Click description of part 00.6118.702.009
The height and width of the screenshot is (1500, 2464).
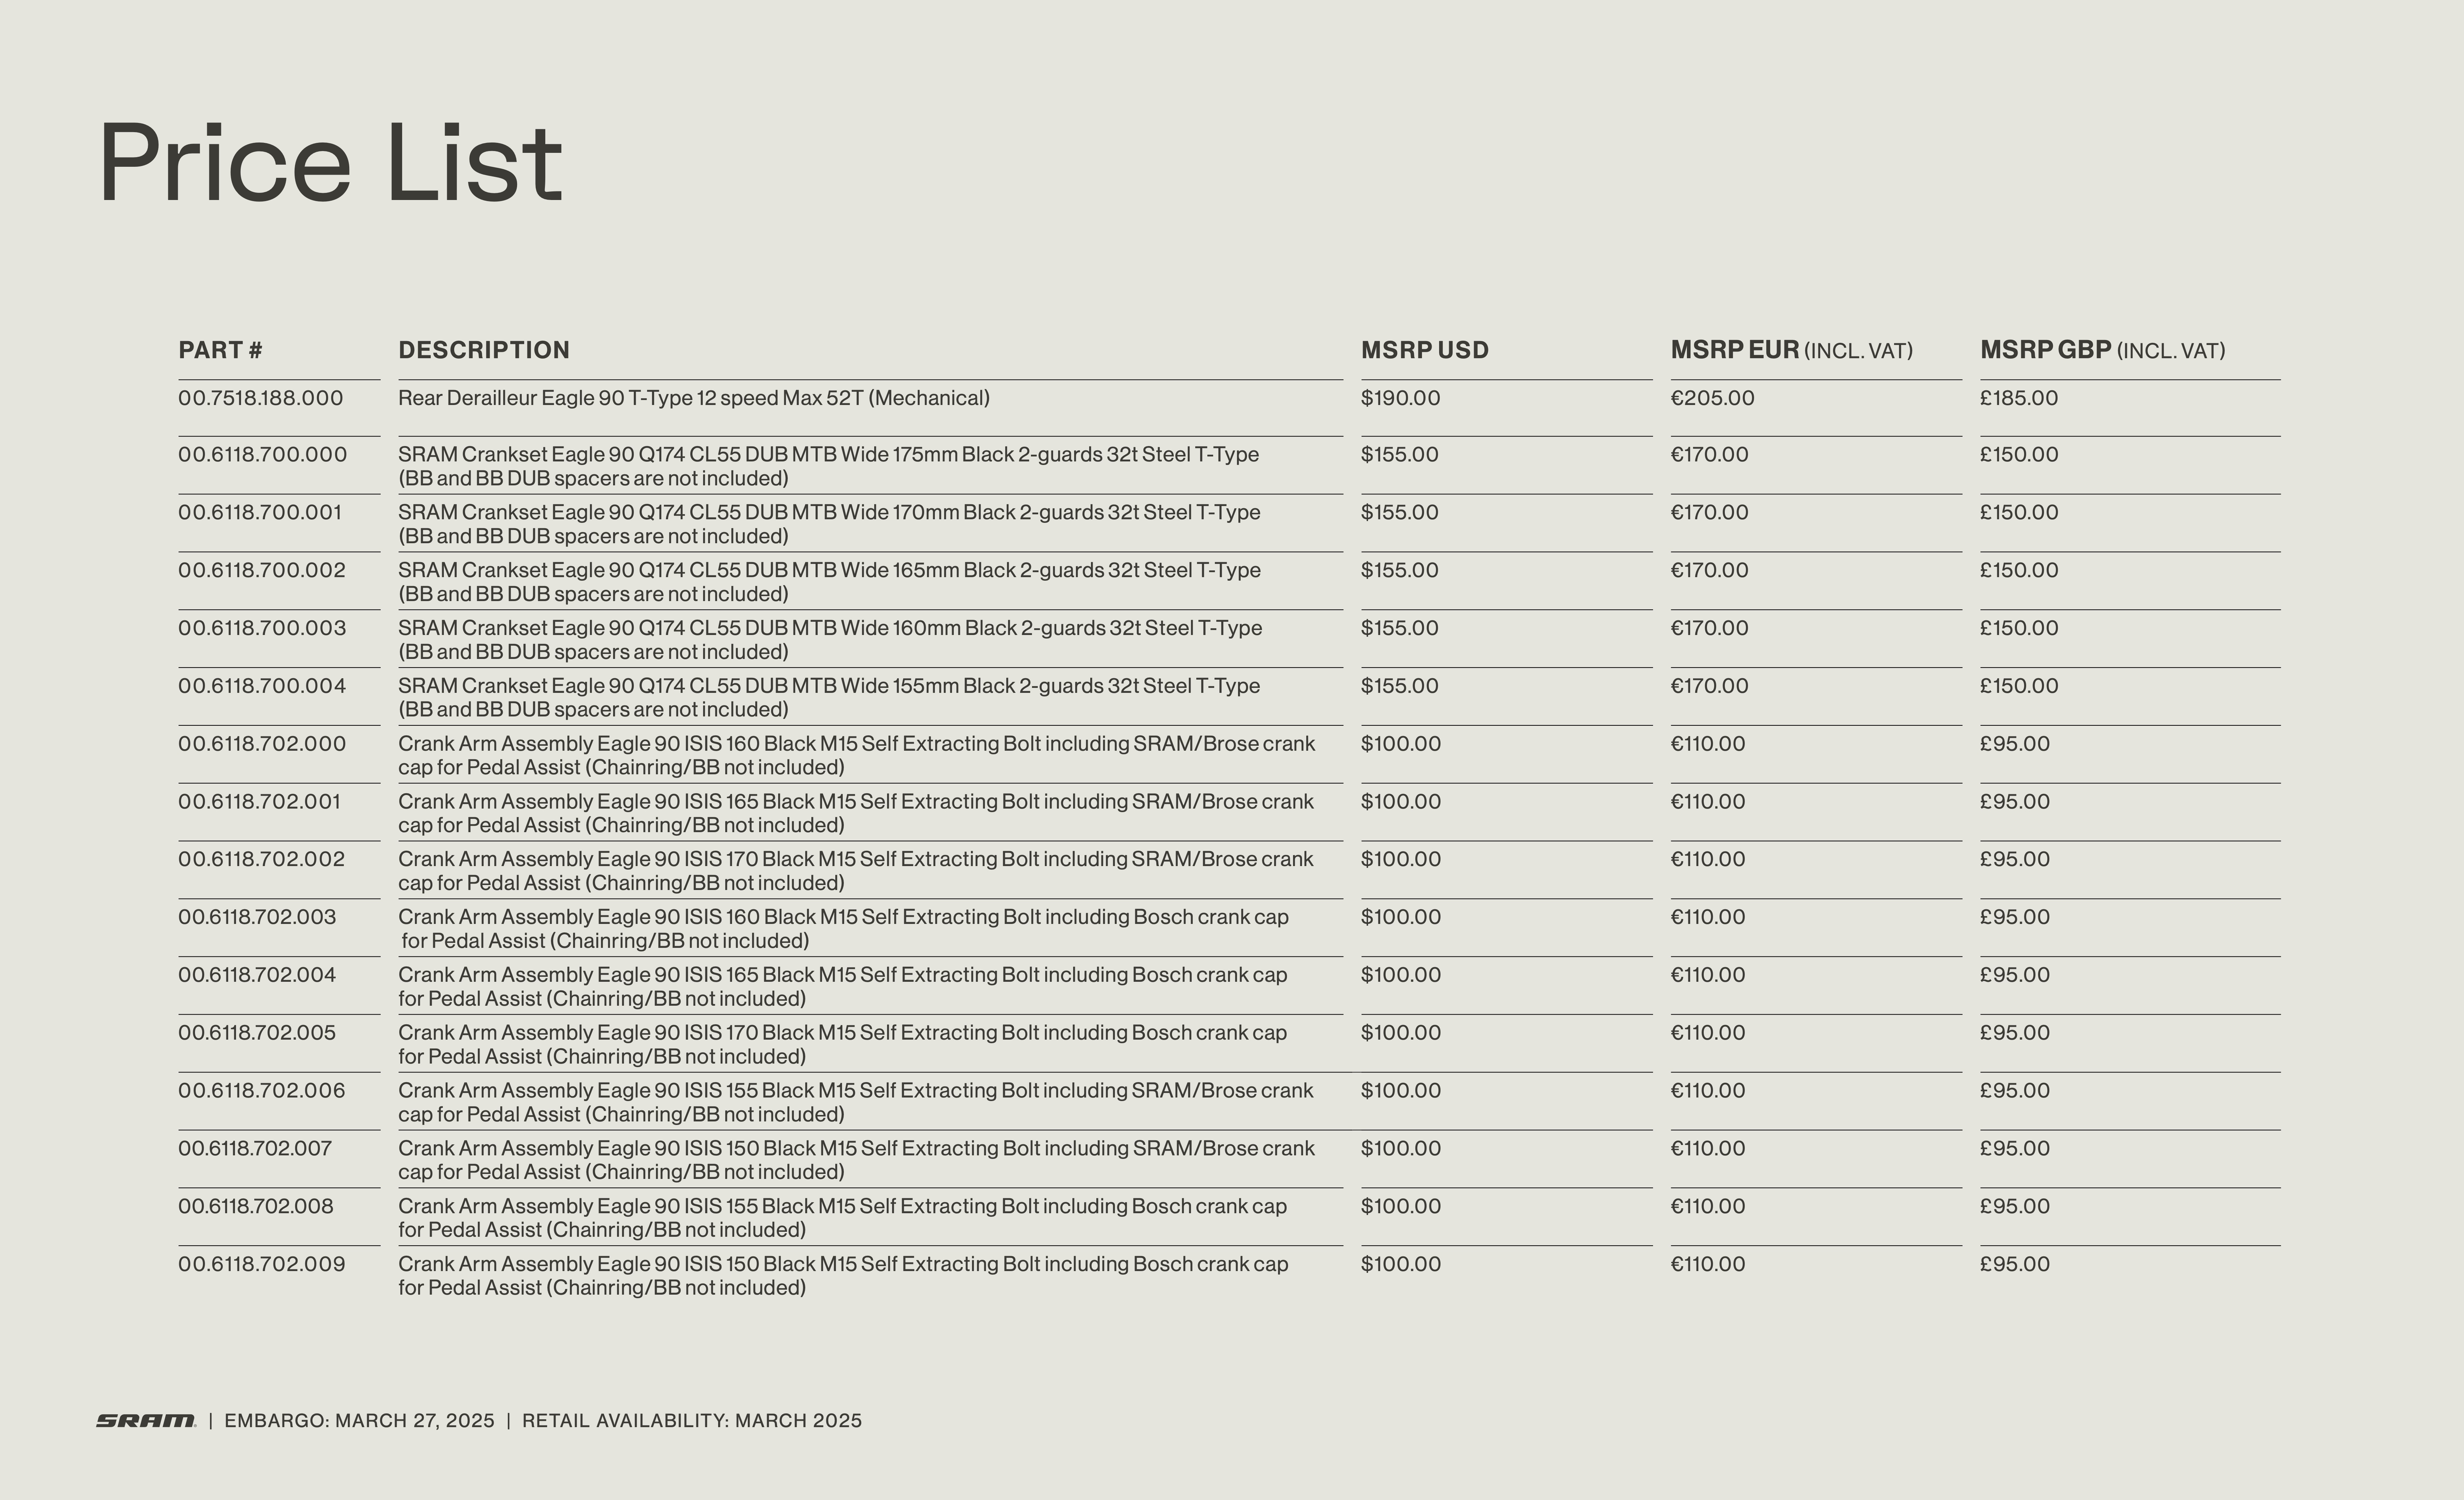pyautogui.click(x=843, y=1276)
